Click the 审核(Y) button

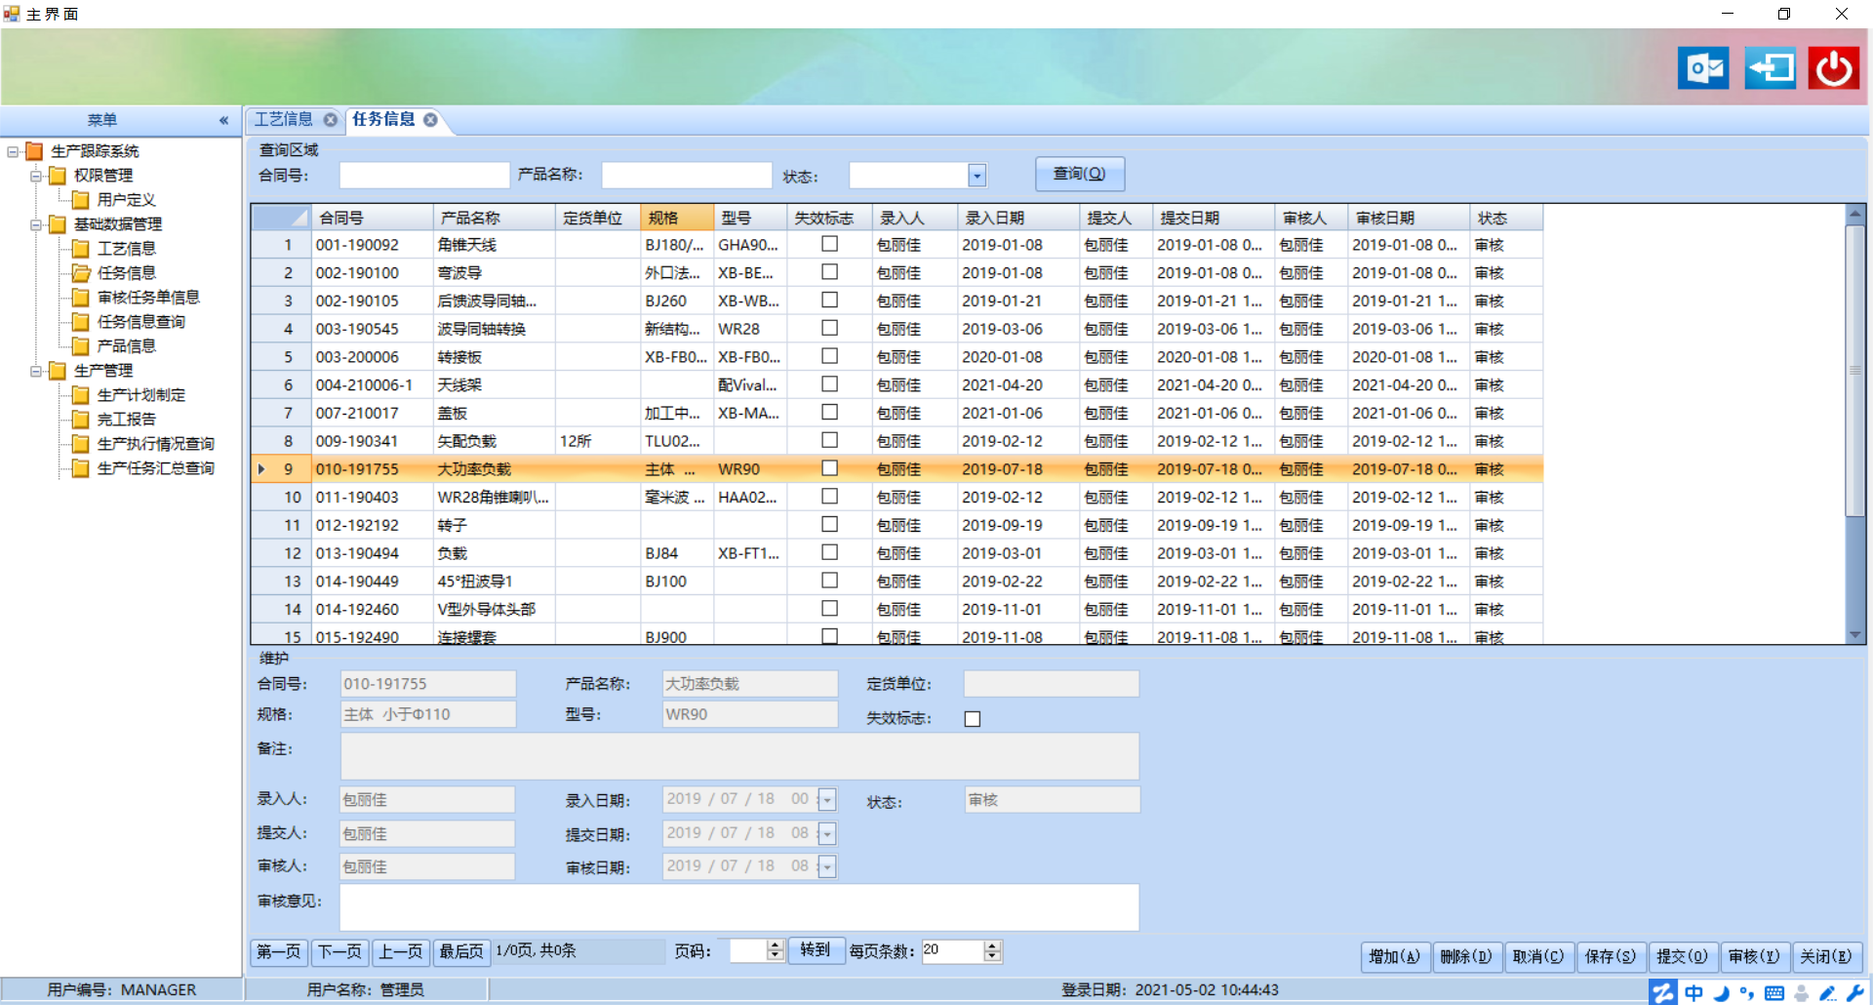pos(1754,957)
